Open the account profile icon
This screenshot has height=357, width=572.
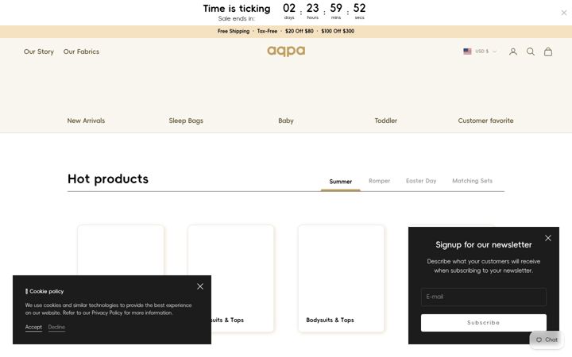tap(513, 52)
